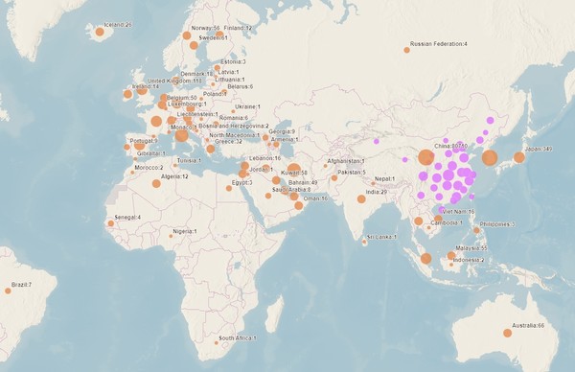Screen dimensions: 575x372
Task: Click the Romania:6 label
Action: tap(234, 118)
